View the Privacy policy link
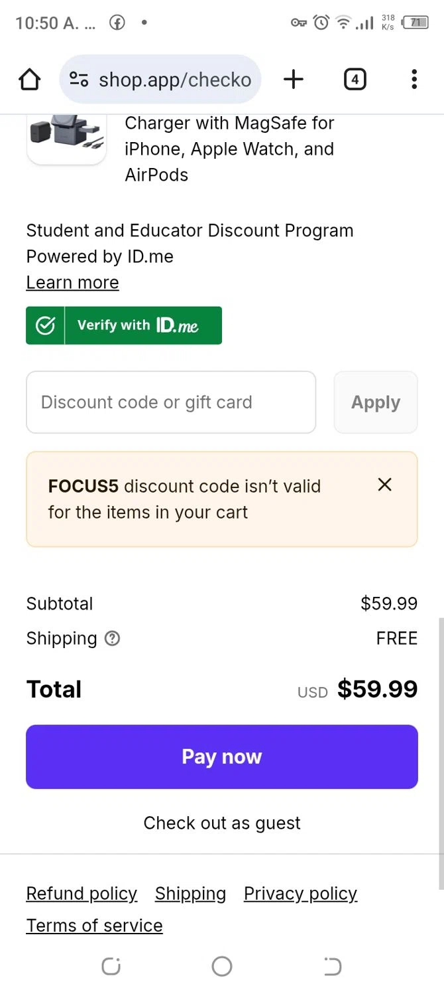Viewport: 444px width, 996px height. (300, 894)
